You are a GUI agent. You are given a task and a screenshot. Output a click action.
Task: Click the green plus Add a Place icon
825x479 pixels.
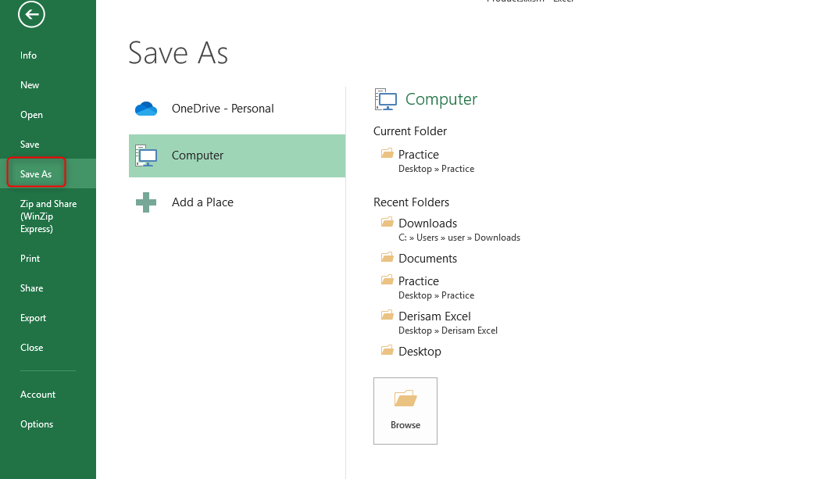click(146, 202)
